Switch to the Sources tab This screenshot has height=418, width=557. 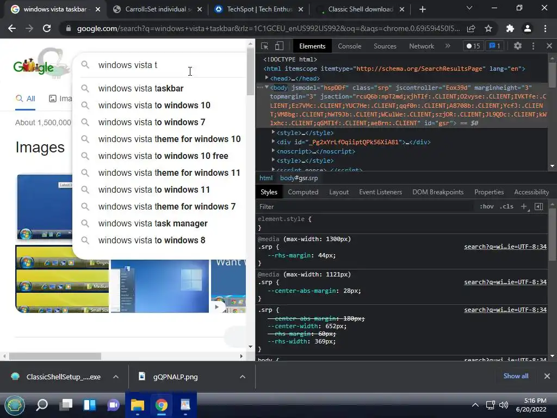[385, 46]
